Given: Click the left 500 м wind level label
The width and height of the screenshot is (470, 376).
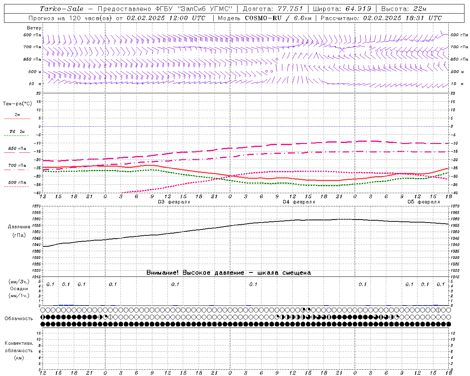Looking at the screenshot, I should pos(35,72).
